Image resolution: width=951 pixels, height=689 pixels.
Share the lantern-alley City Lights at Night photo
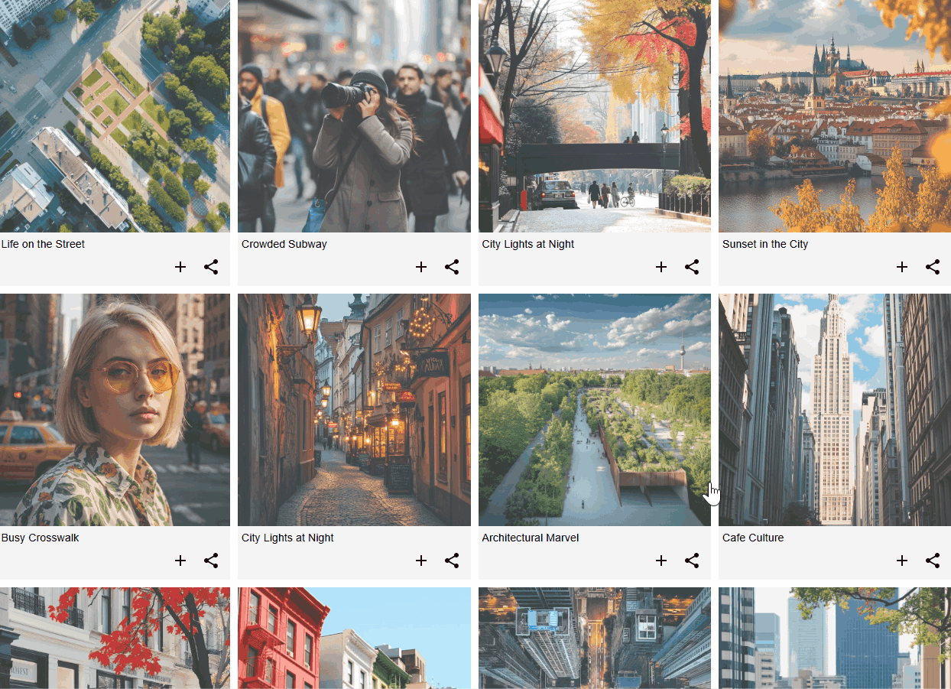coord(452,561)
